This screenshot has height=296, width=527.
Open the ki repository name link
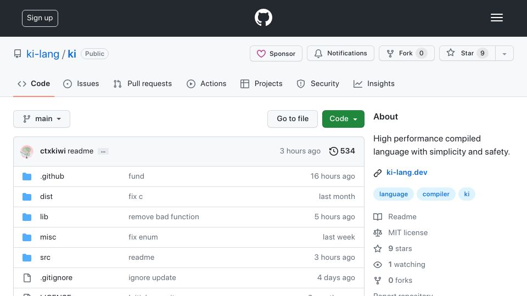pos(72,54)
